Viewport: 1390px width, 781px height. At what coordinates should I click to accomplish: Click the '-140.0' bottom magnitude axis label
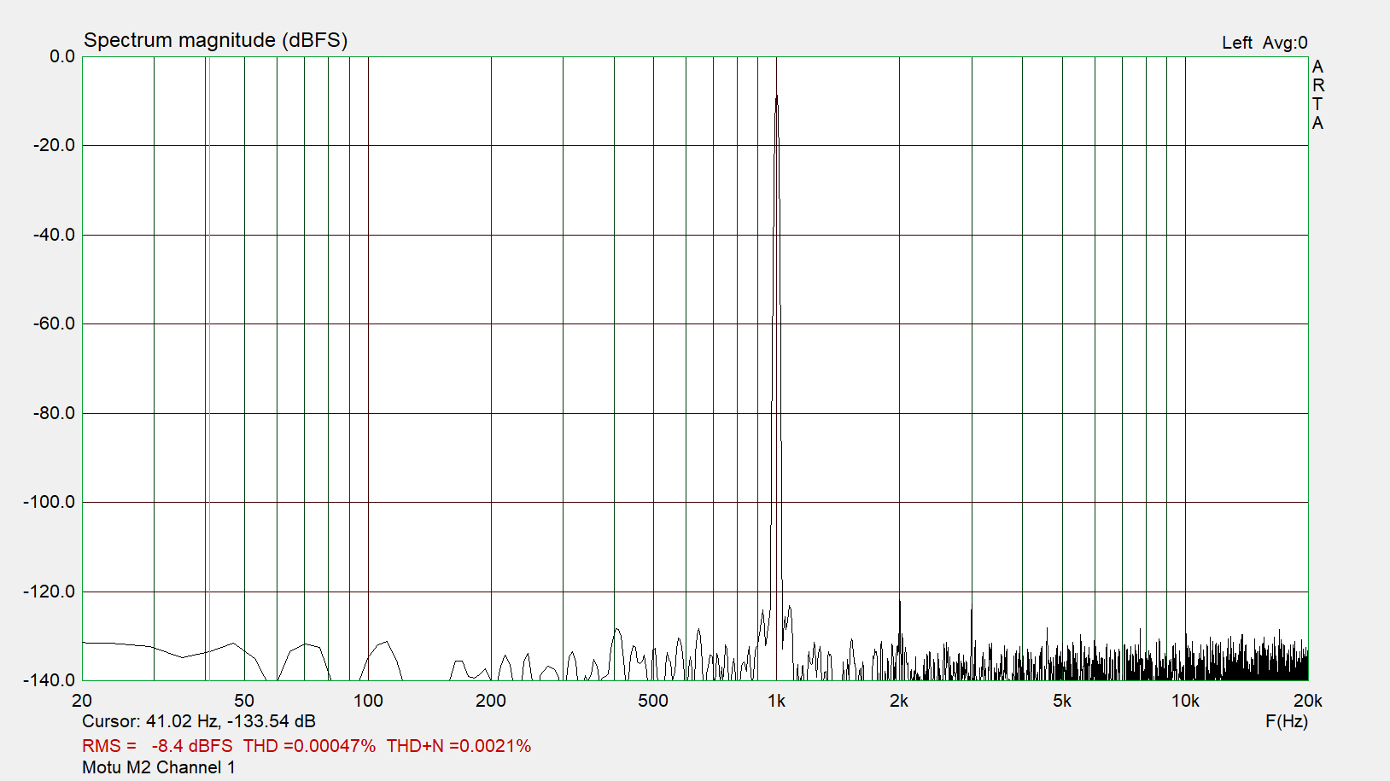click(x=50, y=680)
